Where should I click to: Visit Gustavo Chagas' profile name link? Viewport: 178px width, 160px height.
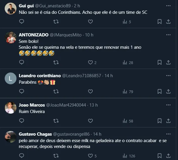[x=34, y=134]
